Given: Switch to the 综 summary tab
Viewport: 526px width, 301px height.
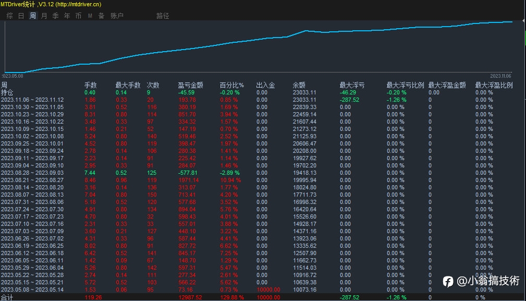Looking at the screenshot, I should pyautogui.click(x=10, y=16).
